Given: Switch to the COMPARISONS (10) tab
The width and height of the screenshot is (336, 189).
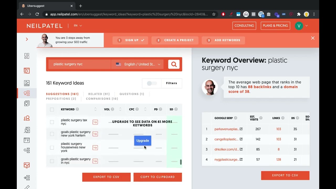Looking at the screenshot, I should click(102, 99).
